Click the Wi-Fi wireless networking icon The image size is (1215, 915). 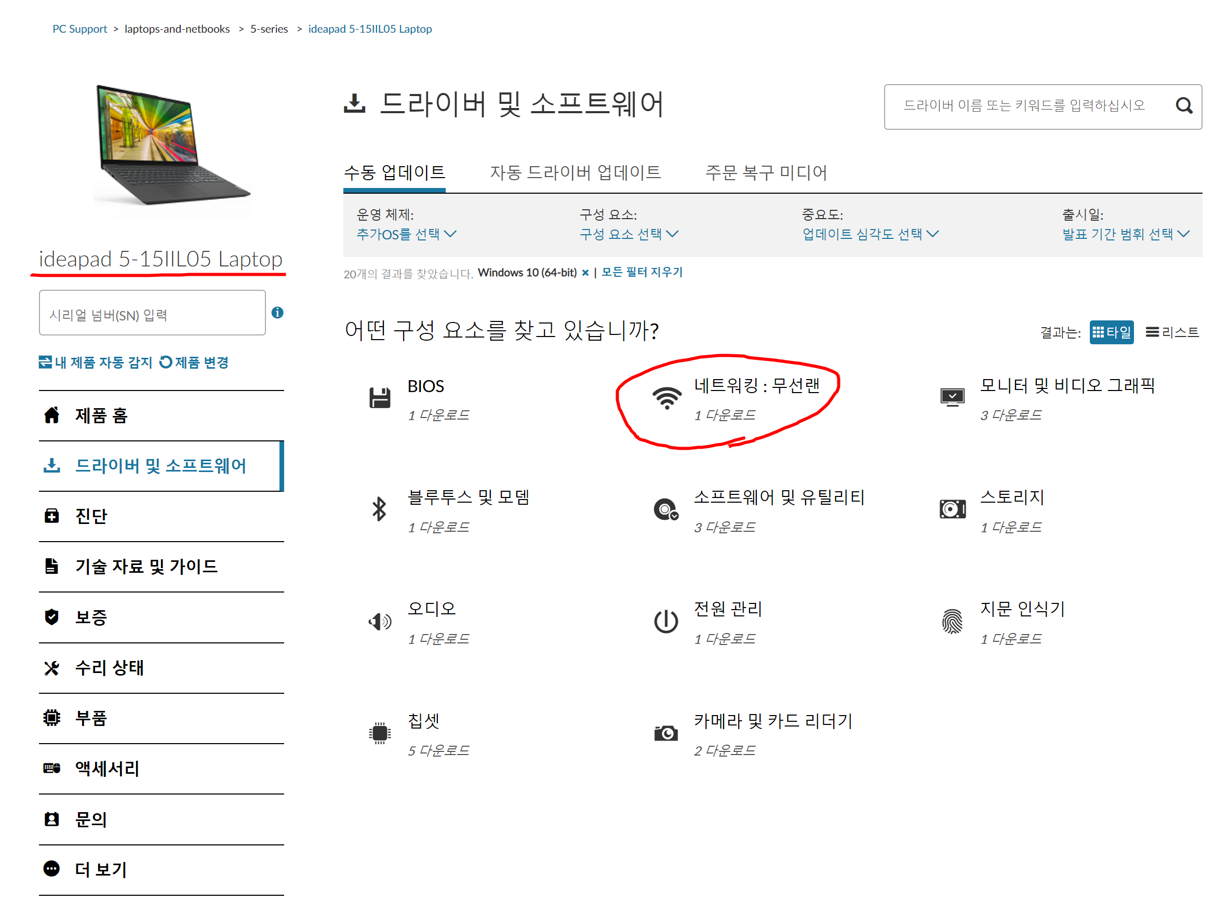(x=666, y=398)
